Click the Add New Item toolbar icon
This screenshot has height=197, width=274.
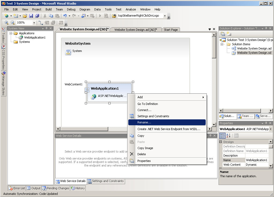pyautogui.click(x=16, y=16)
